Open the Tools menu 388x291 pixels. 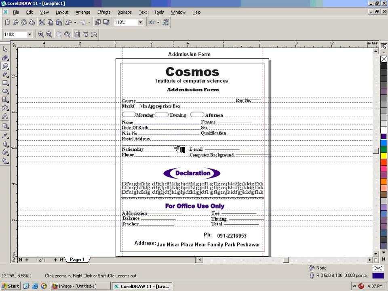(159, 12)
